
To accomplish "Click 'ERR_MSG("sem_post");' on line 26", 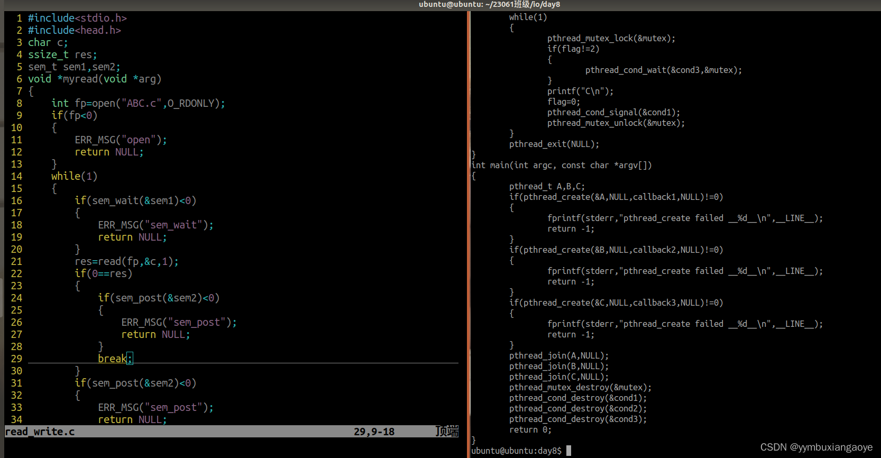I will (179, 322).
